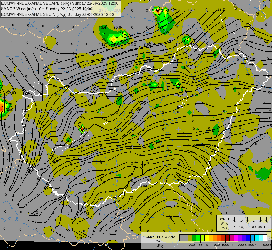Click the 200 tick on CAPE scale
Screen dimensions: 272x250
192,245
